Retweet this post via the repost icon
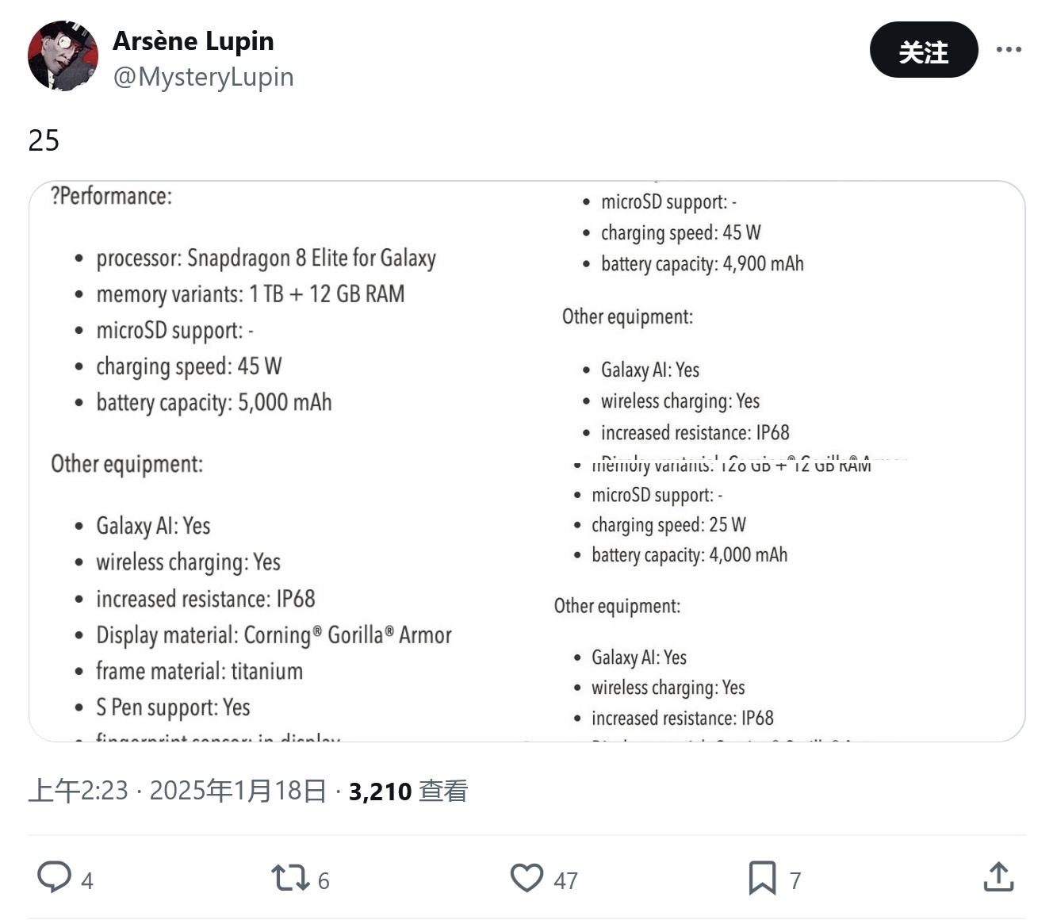The width and height of the screenshot is (1053, 920). tap(289, 878)
